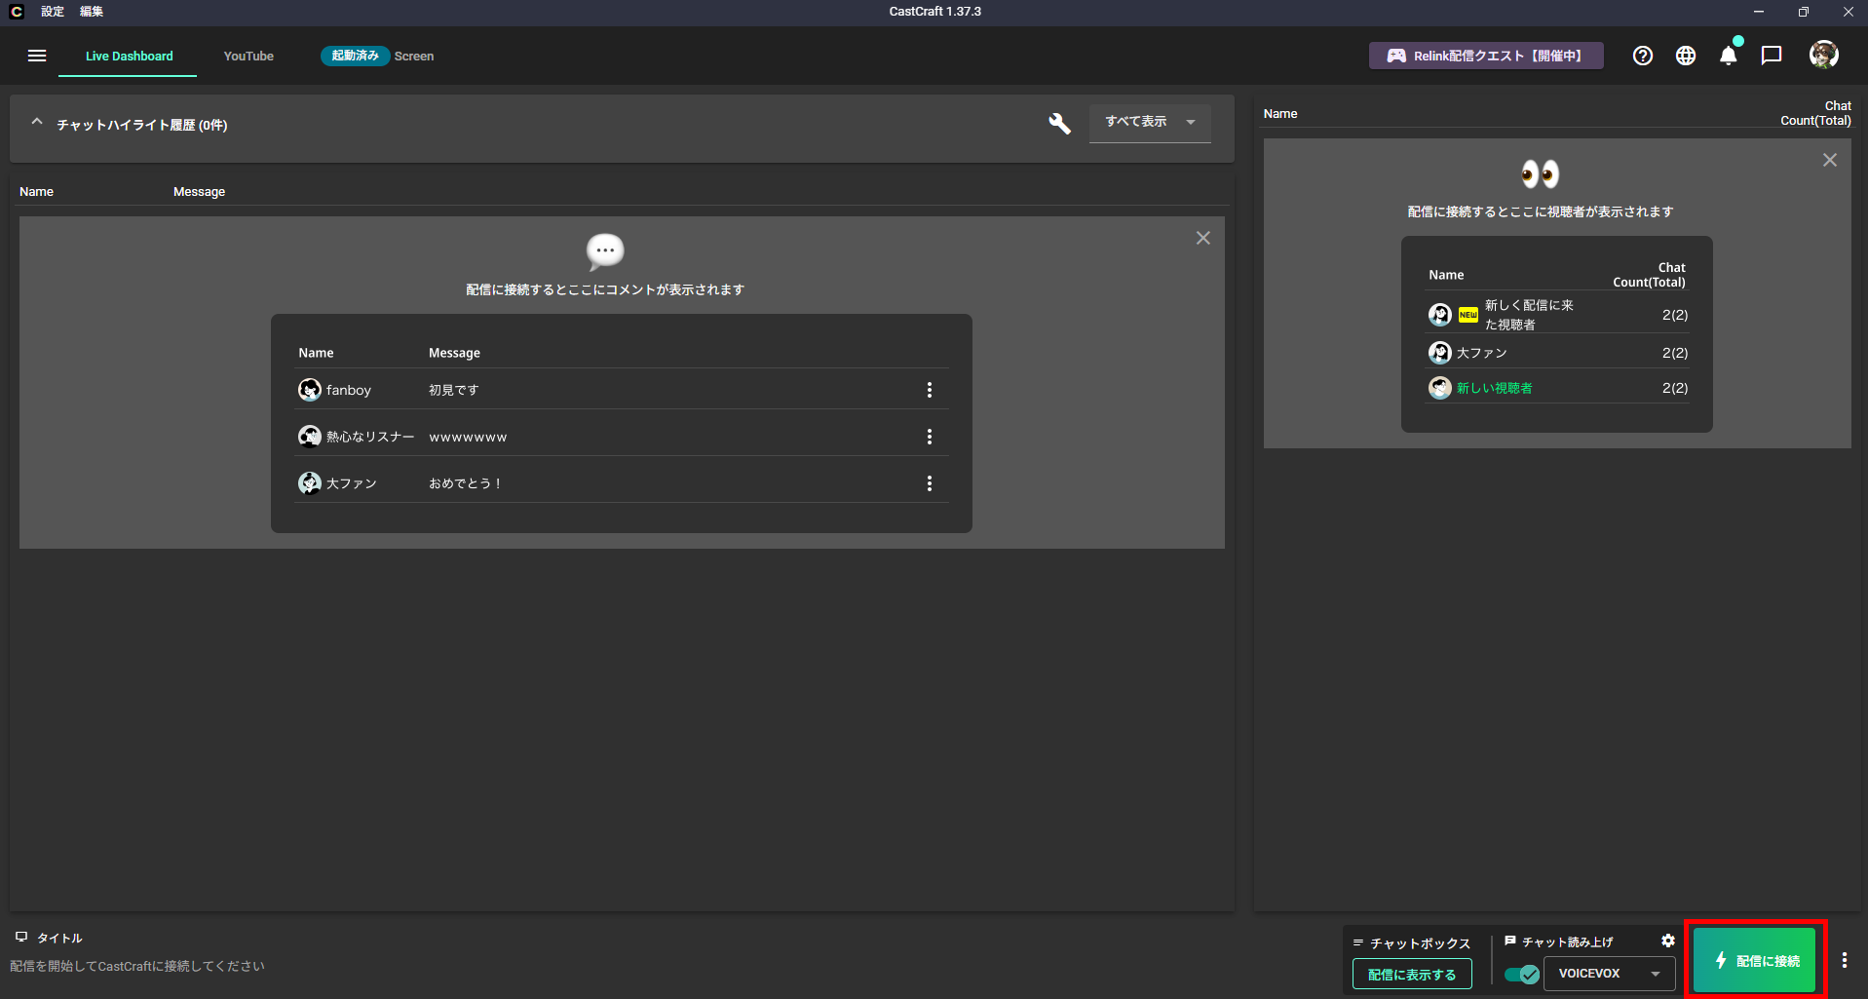1868x999 pixels.
Task: Click the タイトル monitor icon
Action: click(21, 937)
